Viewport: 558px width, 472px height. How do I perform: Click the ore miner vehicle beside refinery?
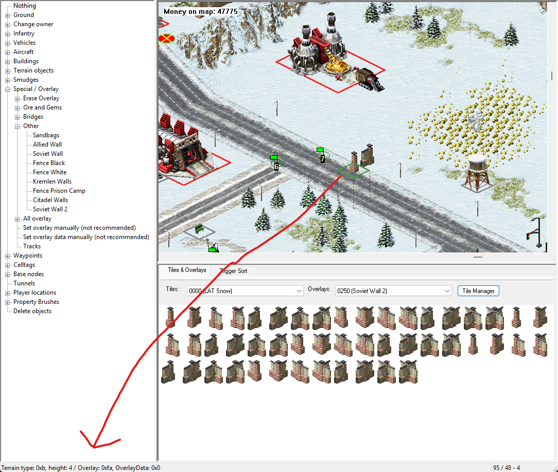click(370, 78)
